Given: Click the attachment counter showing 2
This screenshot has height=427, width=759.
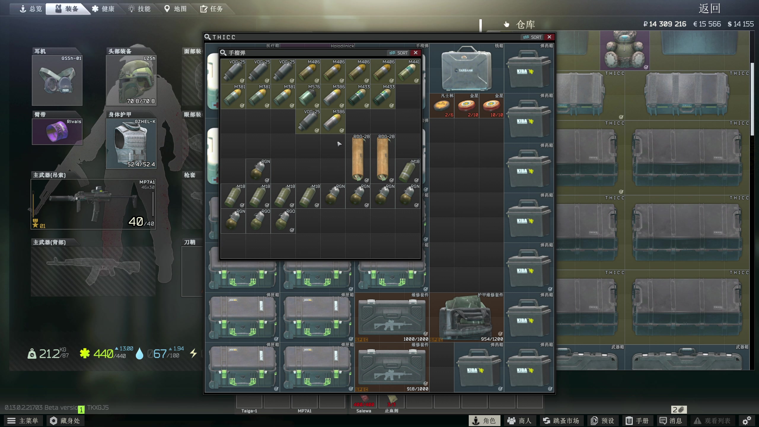Looking at the screenshot, I should [x=679, y=410].
